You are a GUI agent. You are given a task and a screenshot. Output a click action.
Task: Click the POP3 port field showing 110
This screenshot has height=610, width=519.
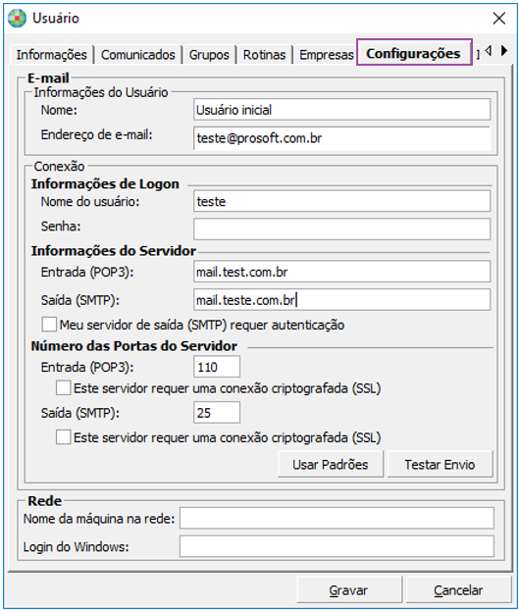pos(217,367)
